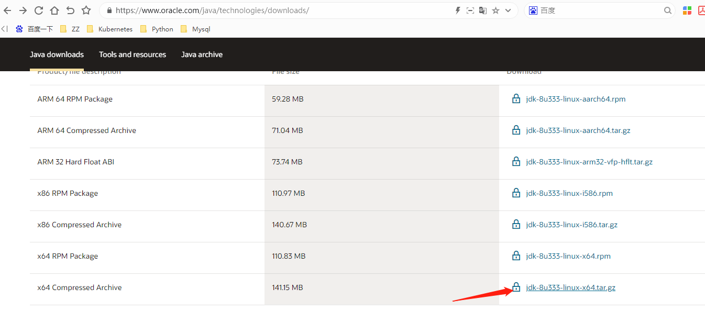Select the ARM 32 Hard Float ABI text
Image resolution: width=705 pixels, height=322 pixels.
coord(76,162)
